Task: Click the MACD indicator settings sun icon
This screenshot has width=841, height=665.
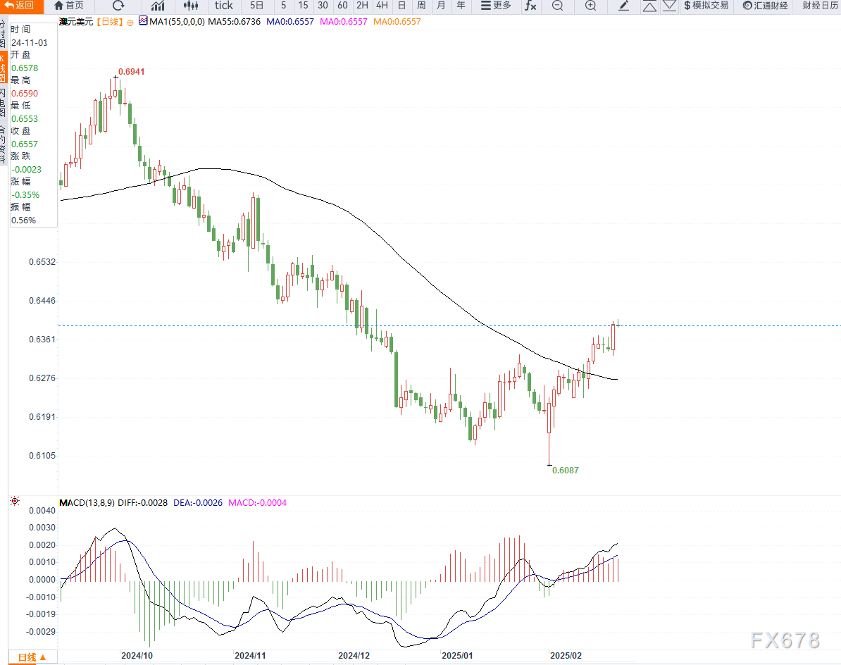Action: click(x=14, y=502)
